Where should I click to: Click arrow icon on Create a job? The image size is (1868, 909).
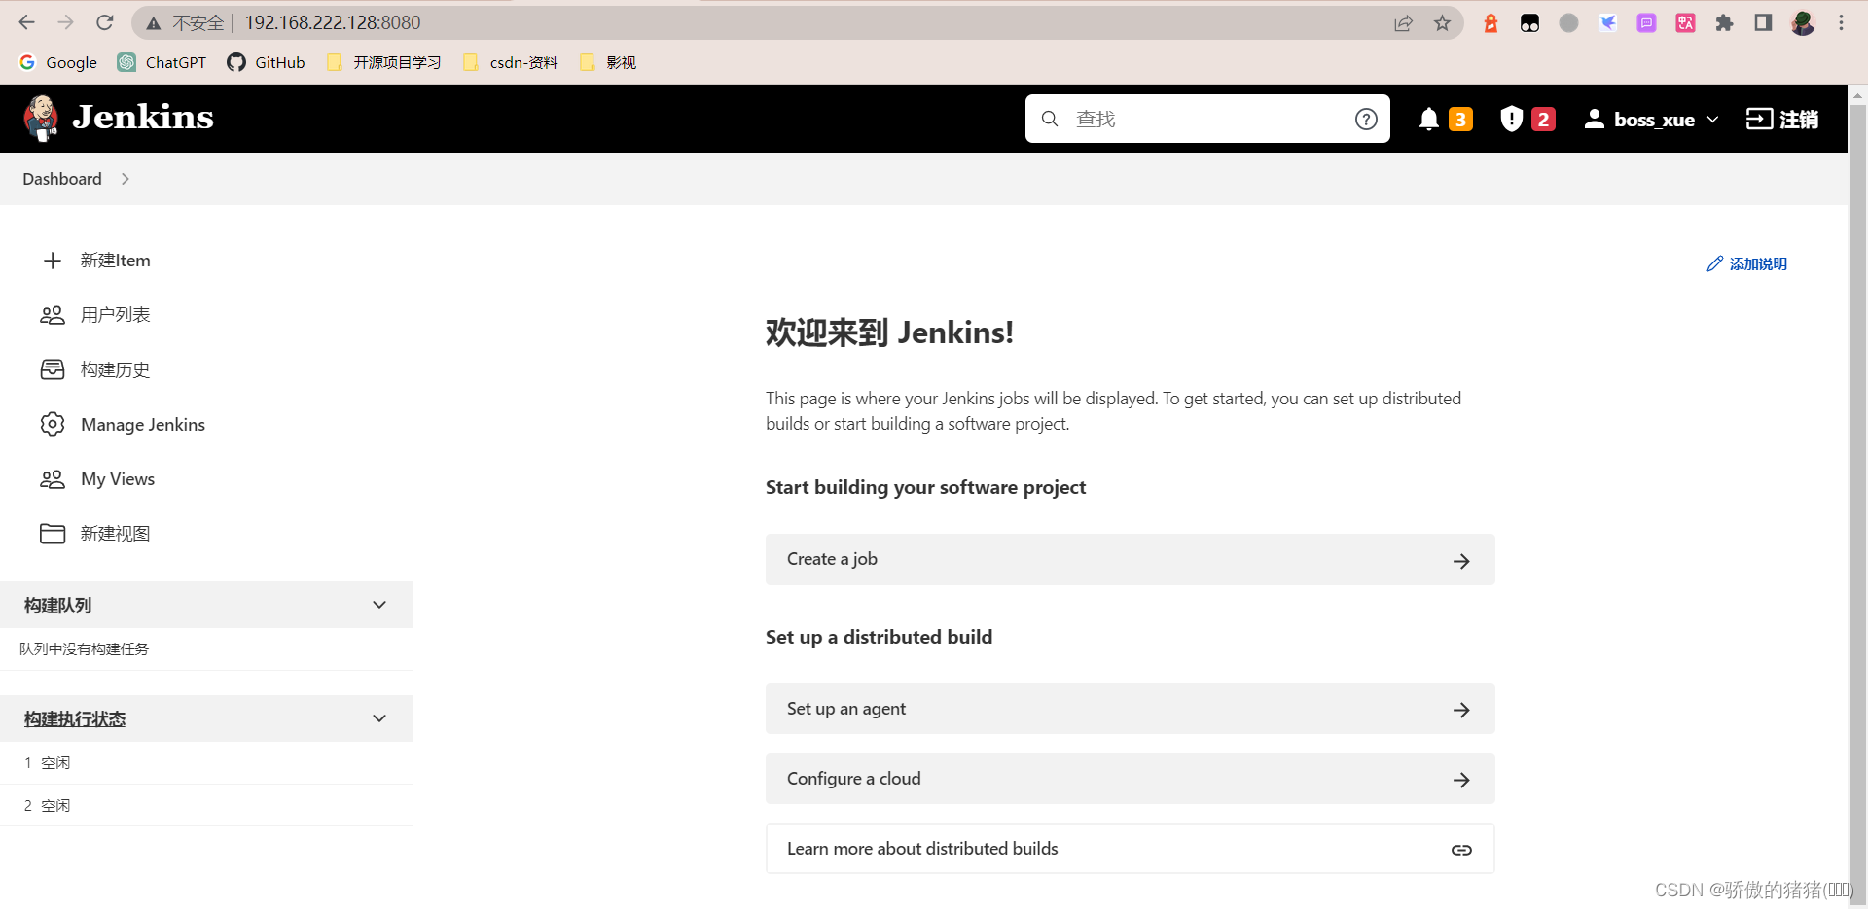click(1461, 561)
